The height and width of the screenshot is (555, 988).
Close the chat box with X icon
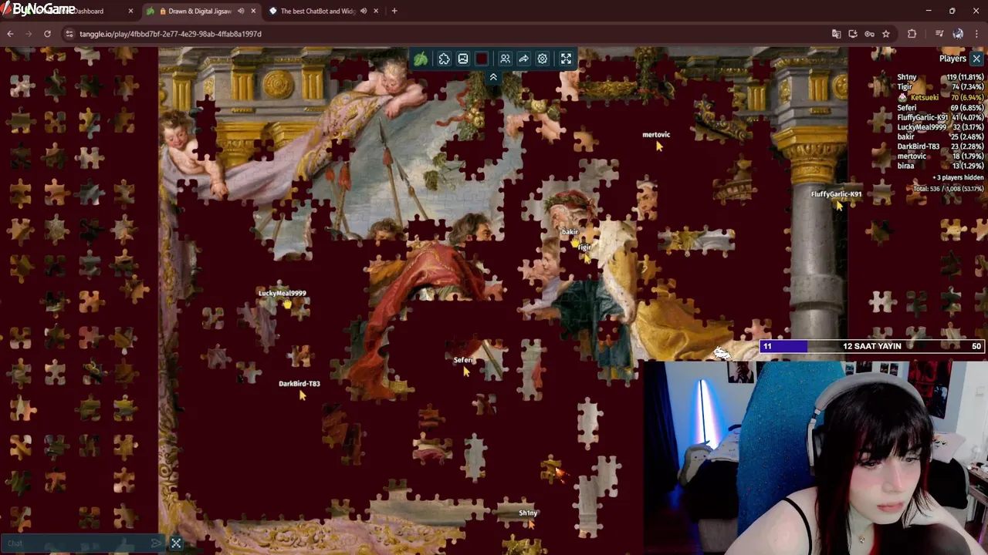176,543
